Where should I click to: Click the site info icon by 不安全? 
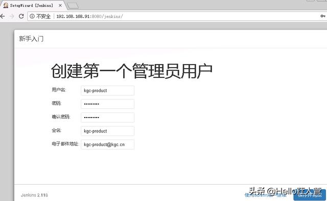coord(32,16)
